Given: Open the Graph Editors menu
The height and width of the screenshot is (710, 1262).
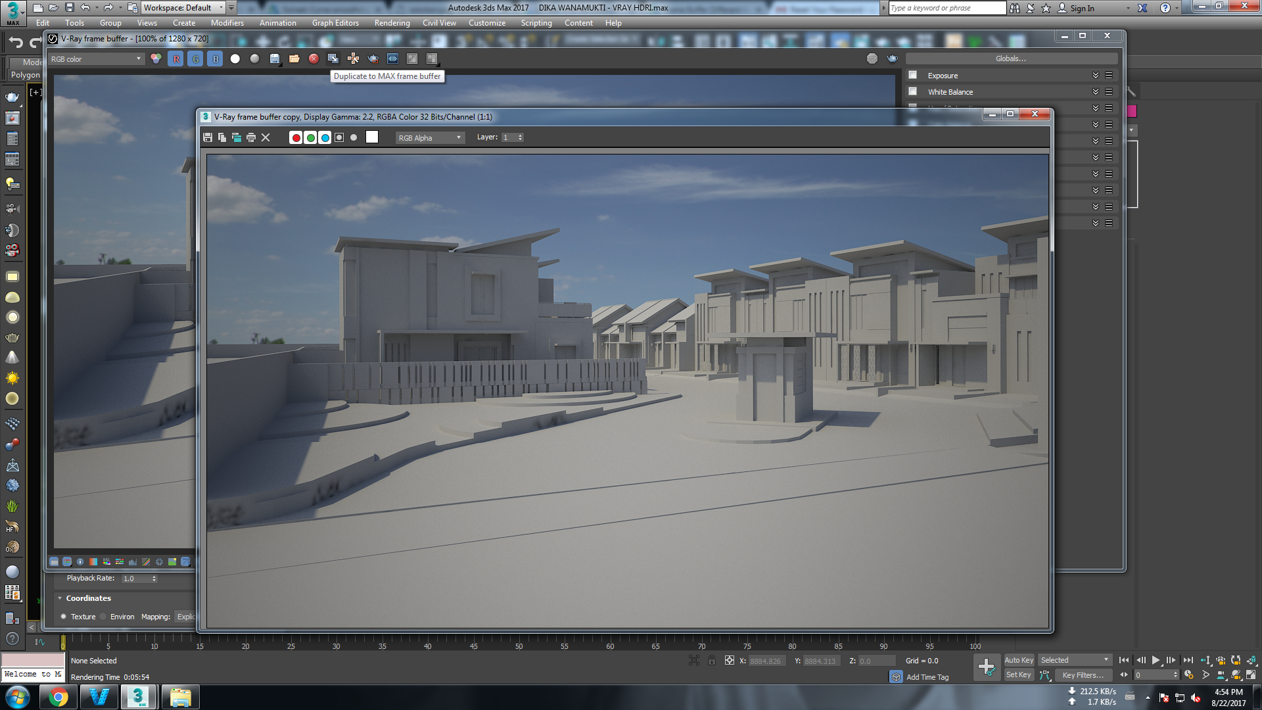Looking at the screenshot, I should point(335,22).
